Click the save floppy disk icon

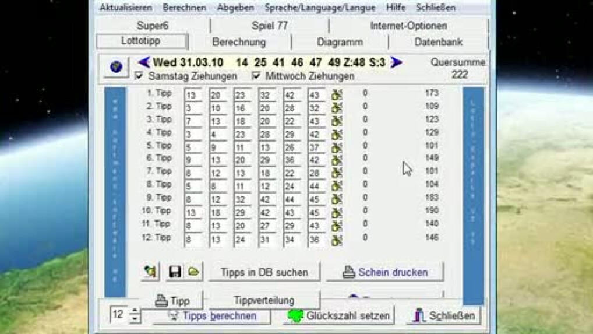[174, 272]
